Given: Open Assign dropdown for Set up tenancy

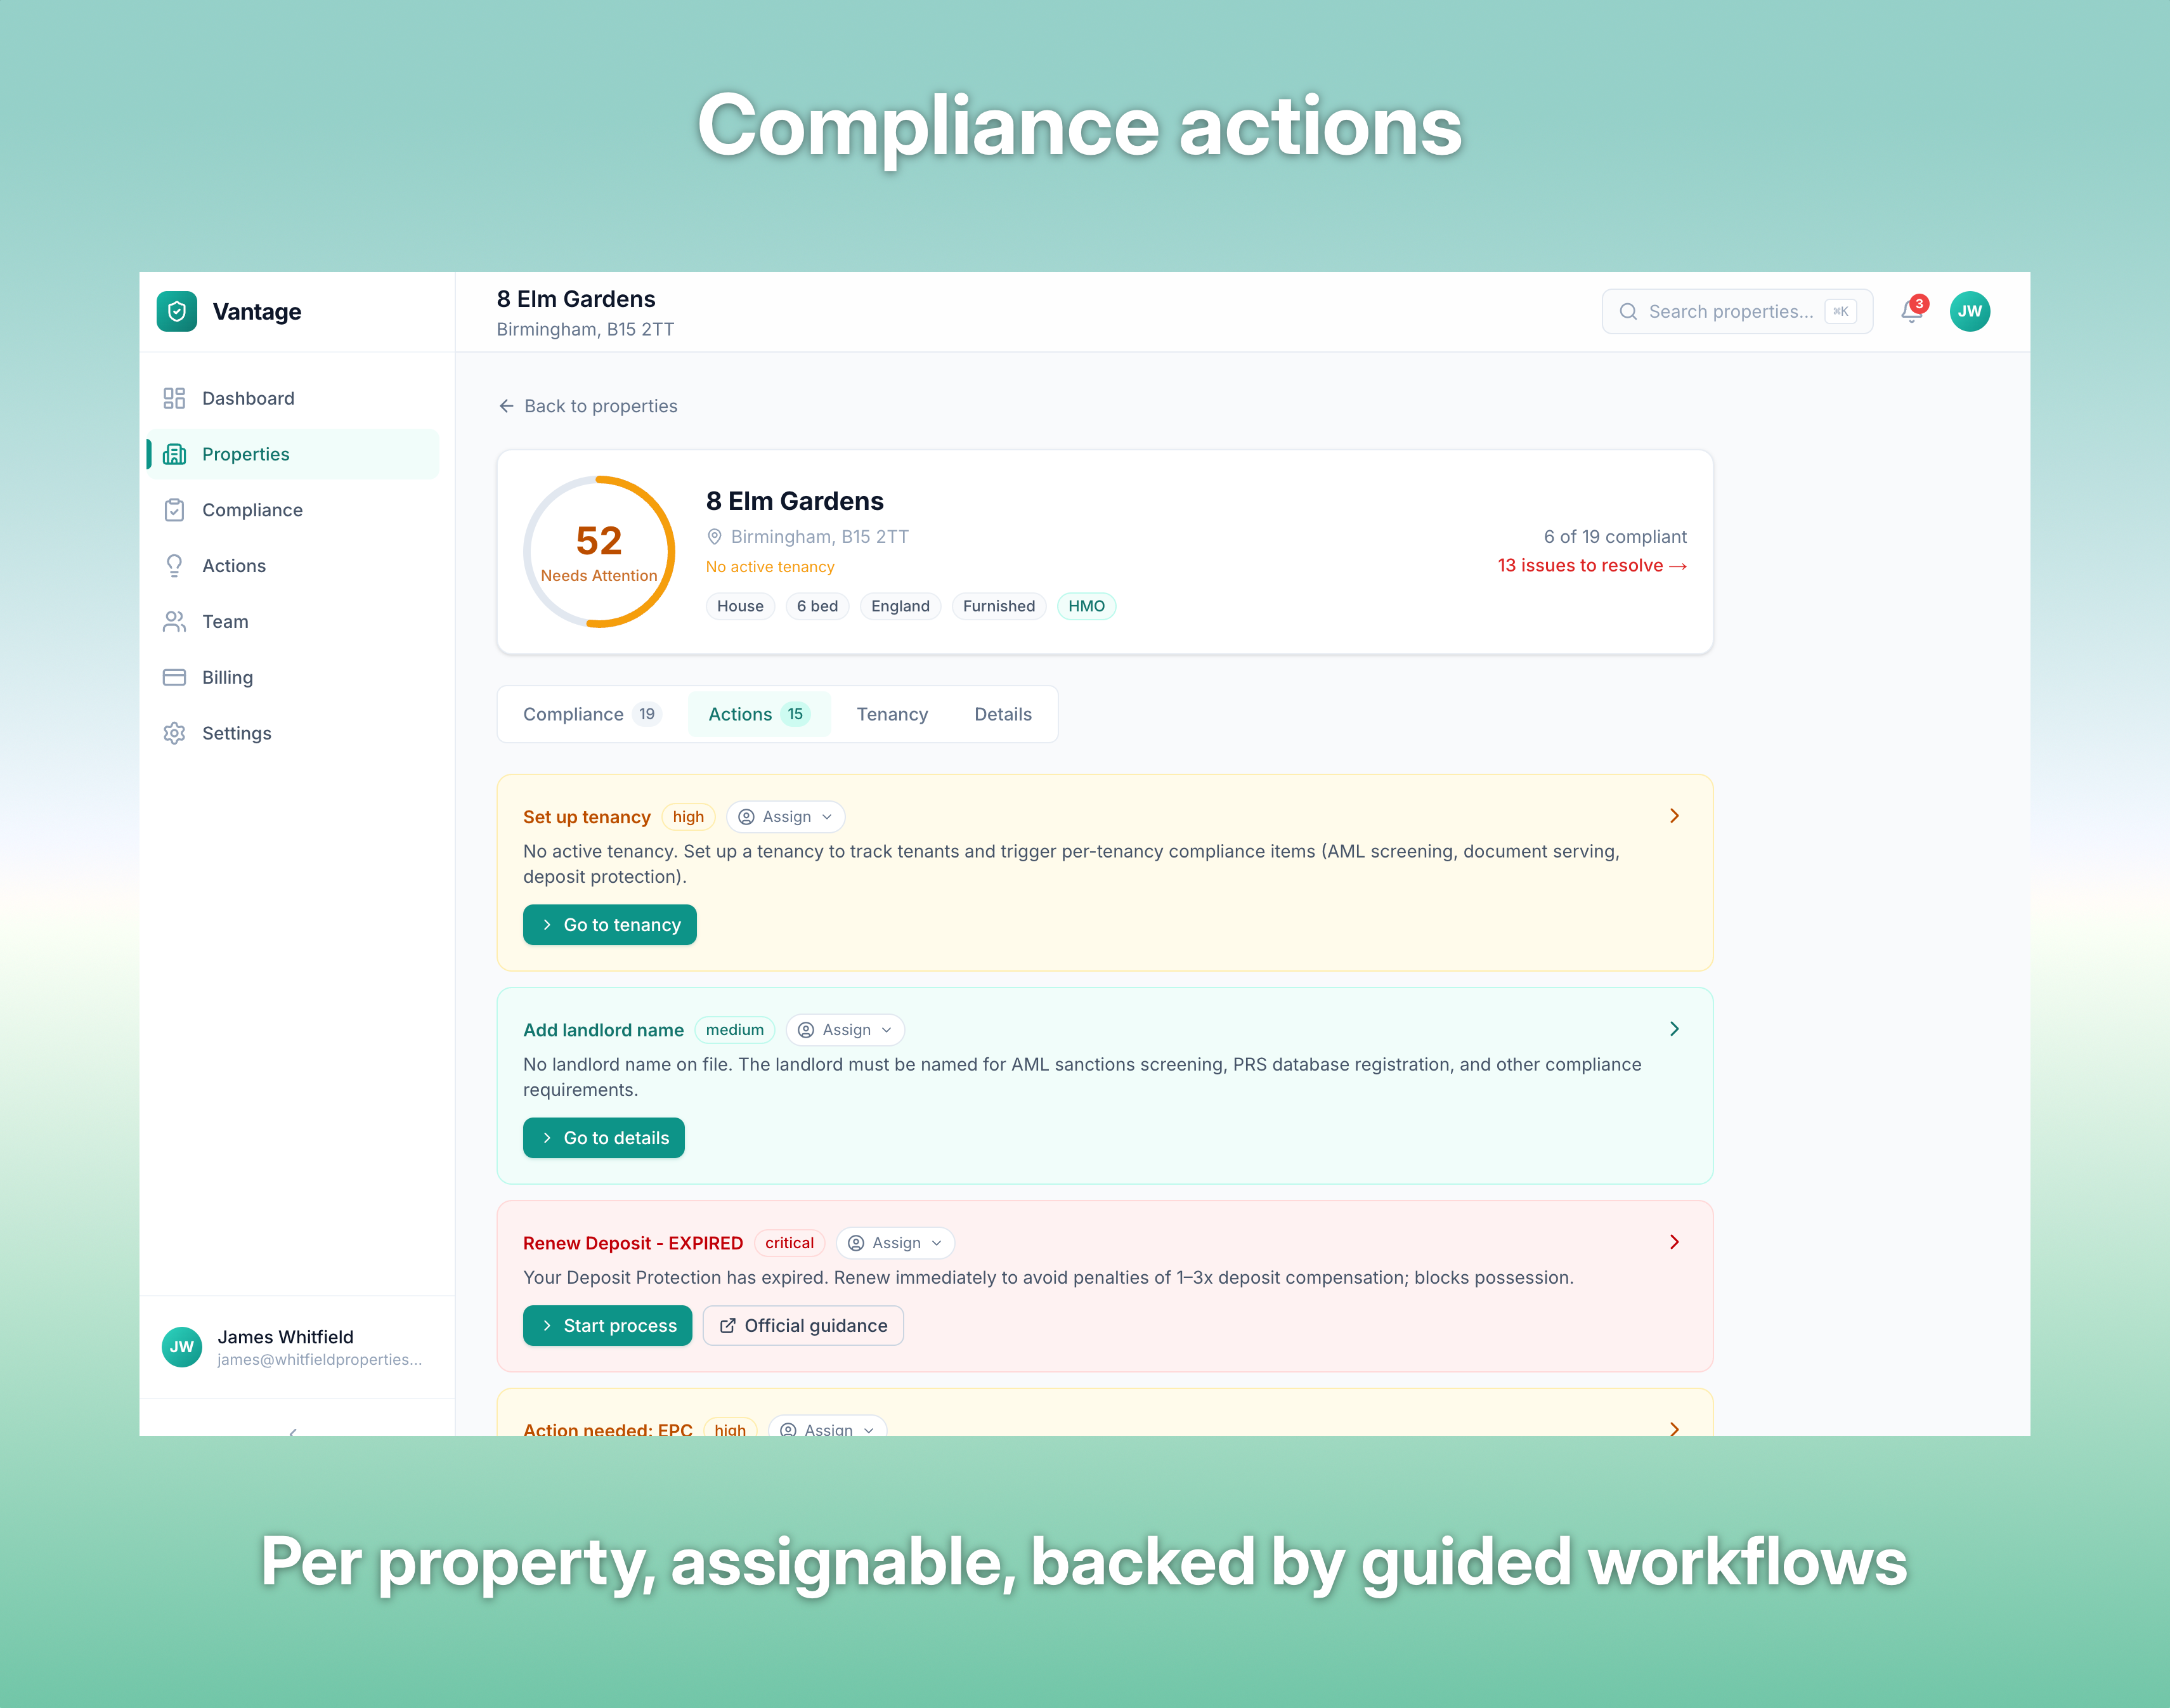Looking at the screenshot, I should [x=785, y=817].
